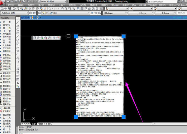Open the AutoCAD 经典 workspace dropdown
This screenshot has width=187, height=134.
click(x=16, y=13)
